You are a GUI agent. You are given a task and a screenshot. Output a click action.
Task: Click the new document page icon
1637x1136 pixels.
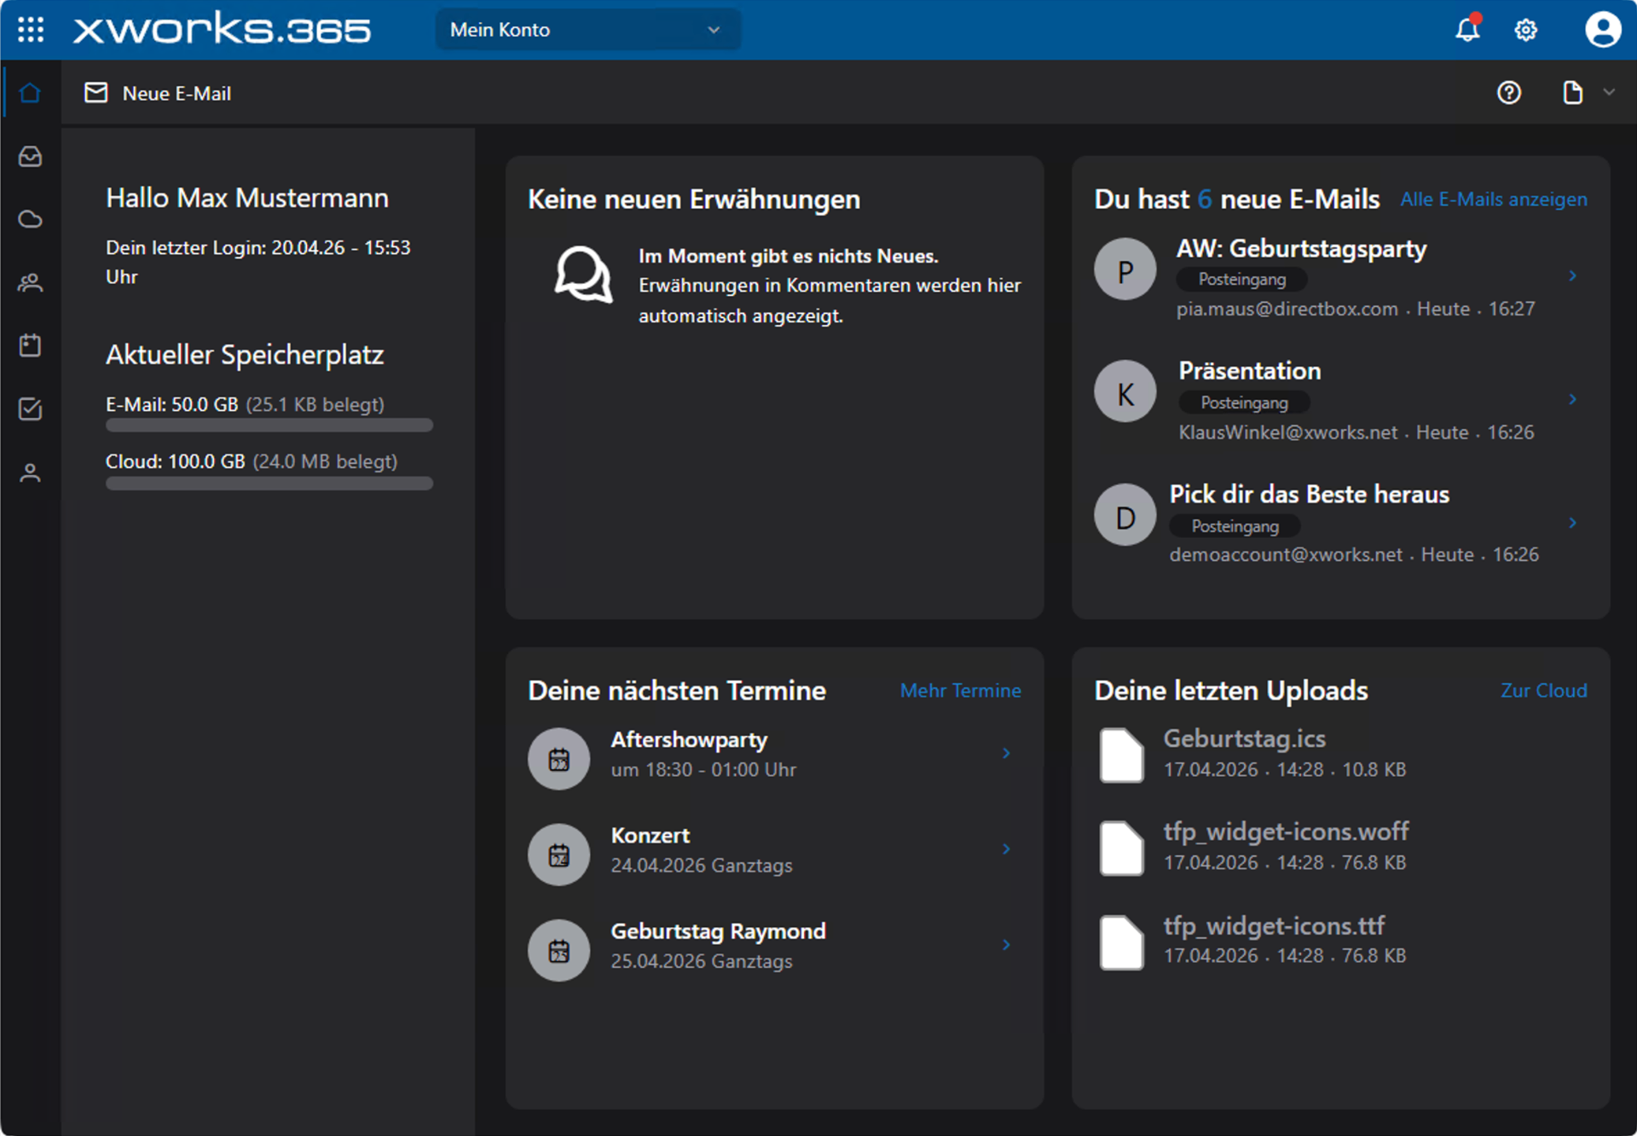[x=1572, y=93]
